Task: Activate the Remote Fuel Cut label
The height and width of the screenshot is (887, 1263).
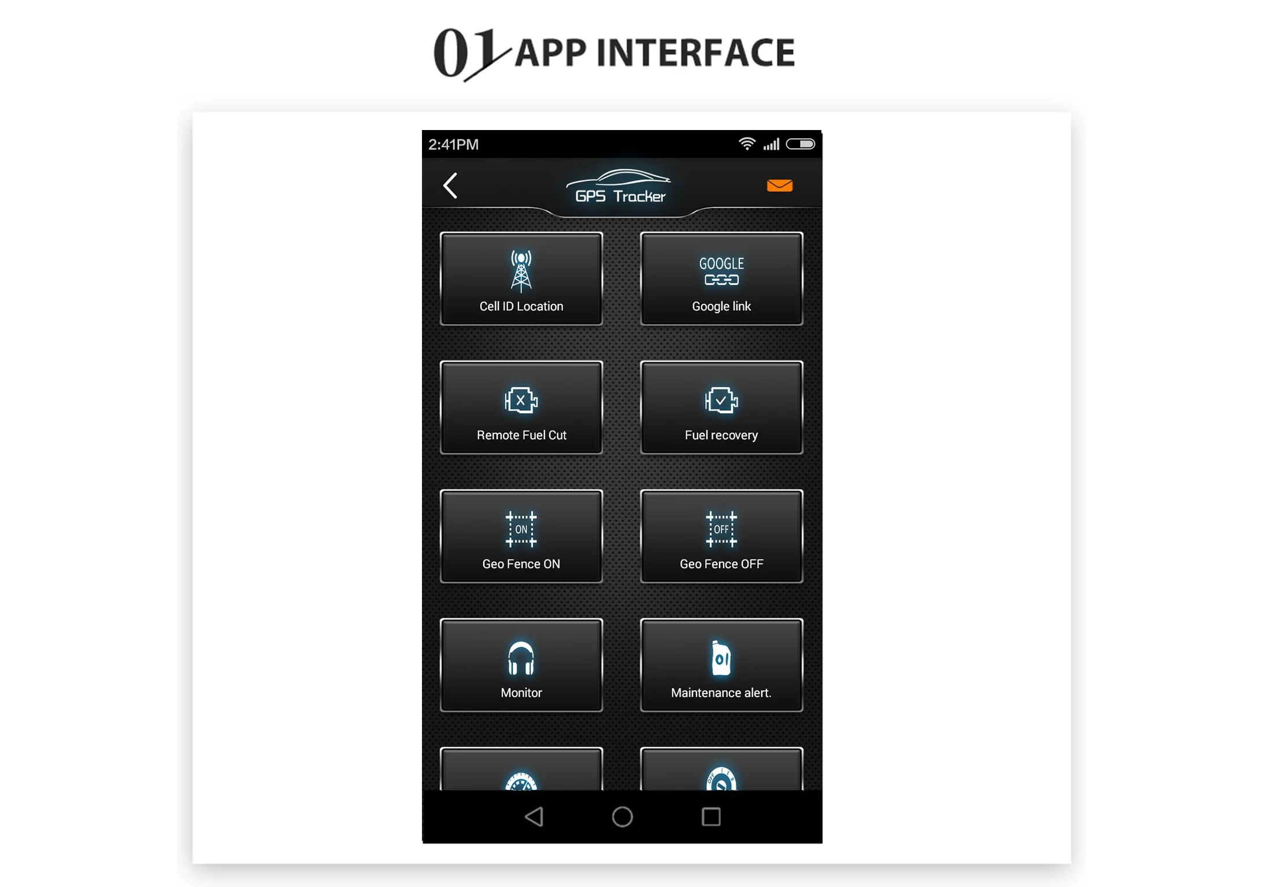Action: coord(521,435)
